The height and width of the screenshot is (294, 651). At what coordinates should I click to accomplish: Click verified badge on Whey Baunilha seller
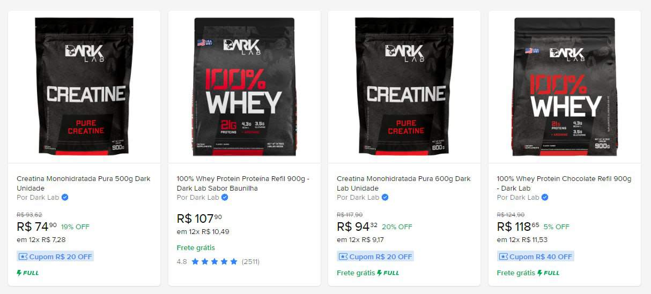coord(225,197)
